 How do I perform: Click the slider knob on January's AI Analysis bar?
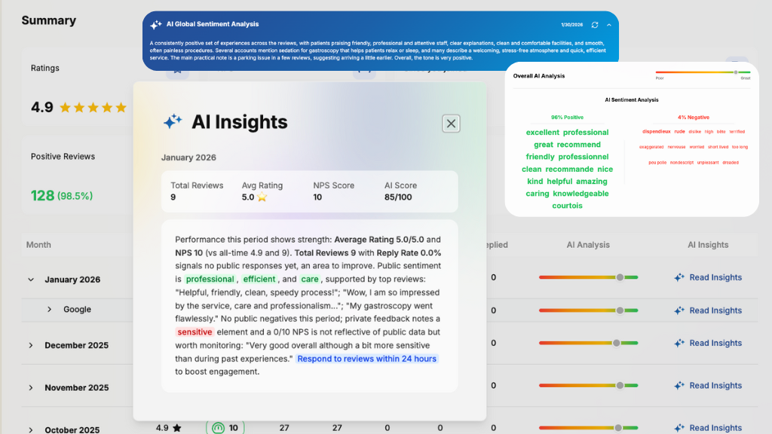pos(618,277)
